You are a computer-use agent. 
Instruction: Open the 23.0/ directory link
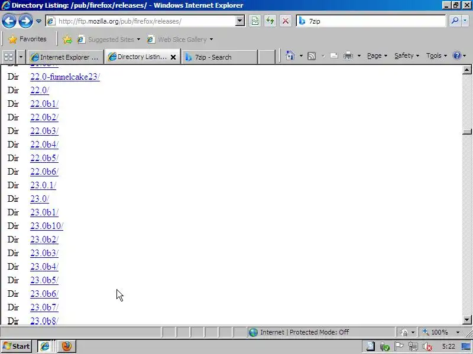[40, 199]
